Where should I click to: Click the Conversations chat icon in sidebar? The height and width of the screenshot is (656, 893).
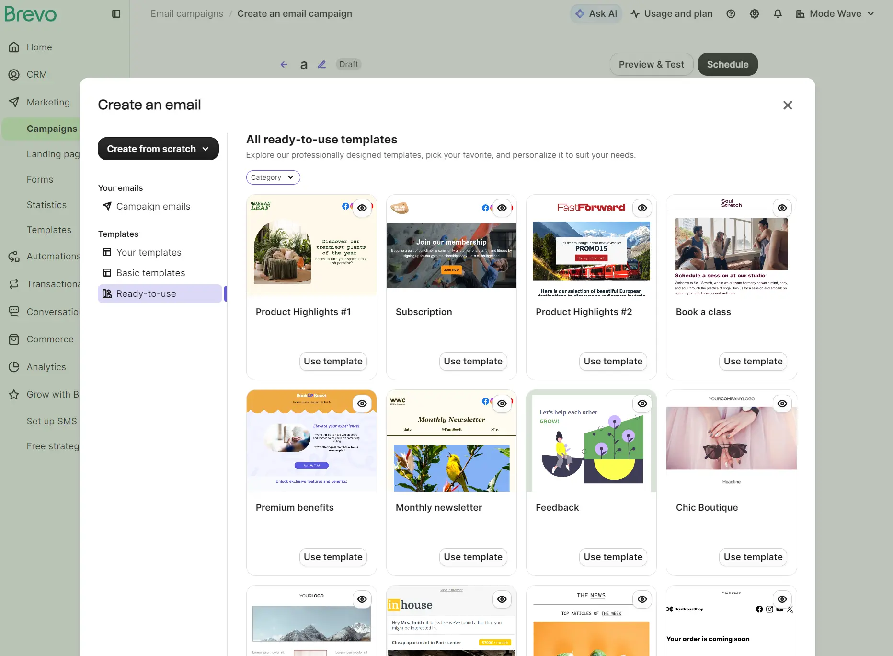14,312
